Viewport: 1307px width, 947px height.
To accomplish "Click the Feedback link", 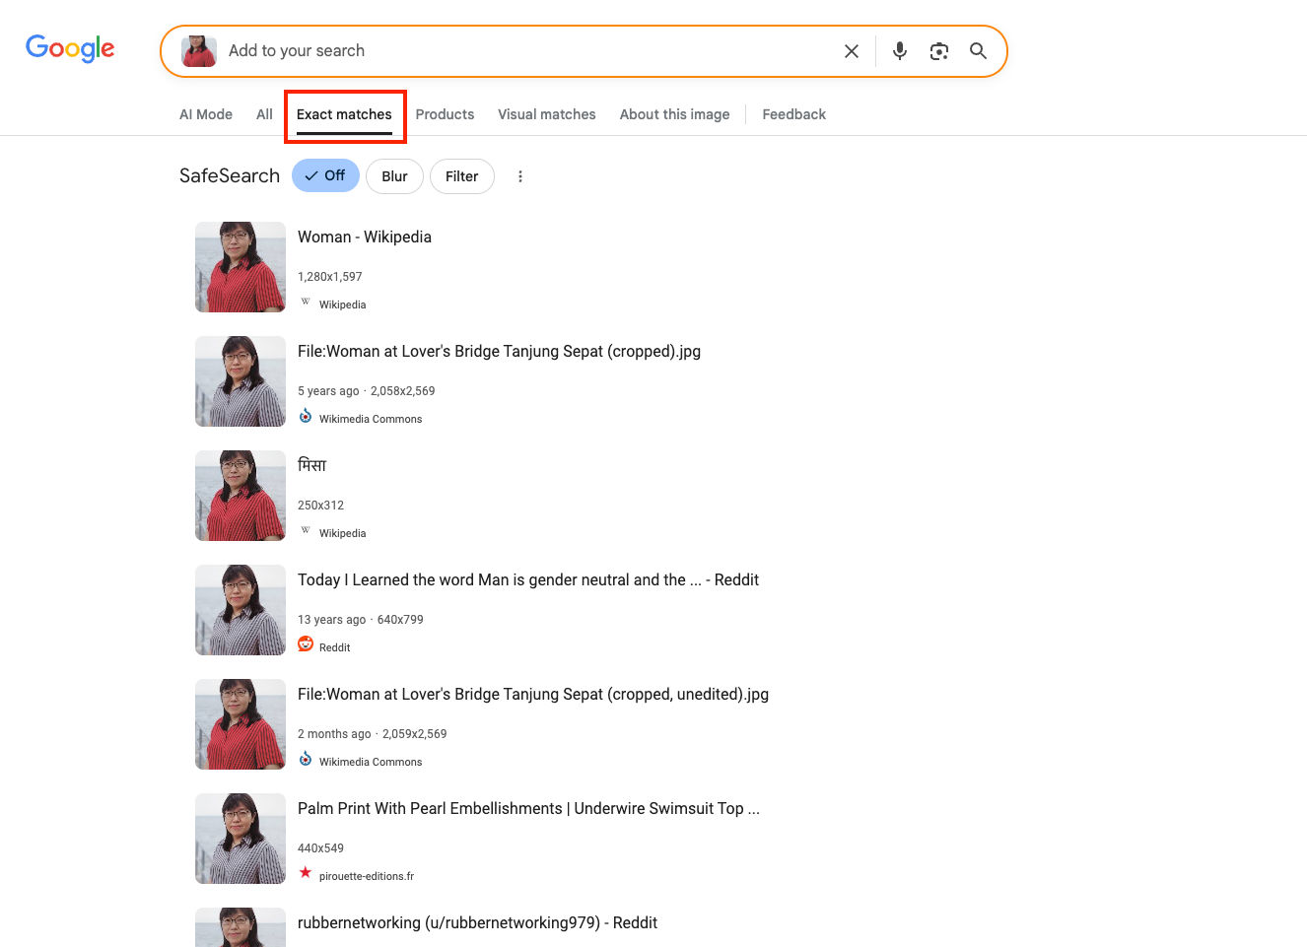I will click(x=793, y=114).
